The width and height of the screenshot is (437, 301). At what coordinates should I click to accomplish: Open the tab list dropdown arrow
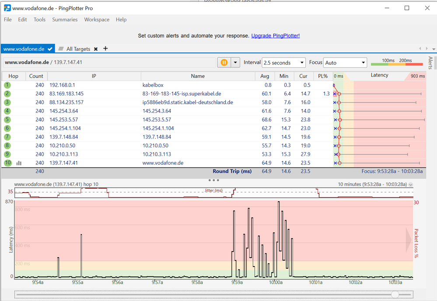pos(434,49)
